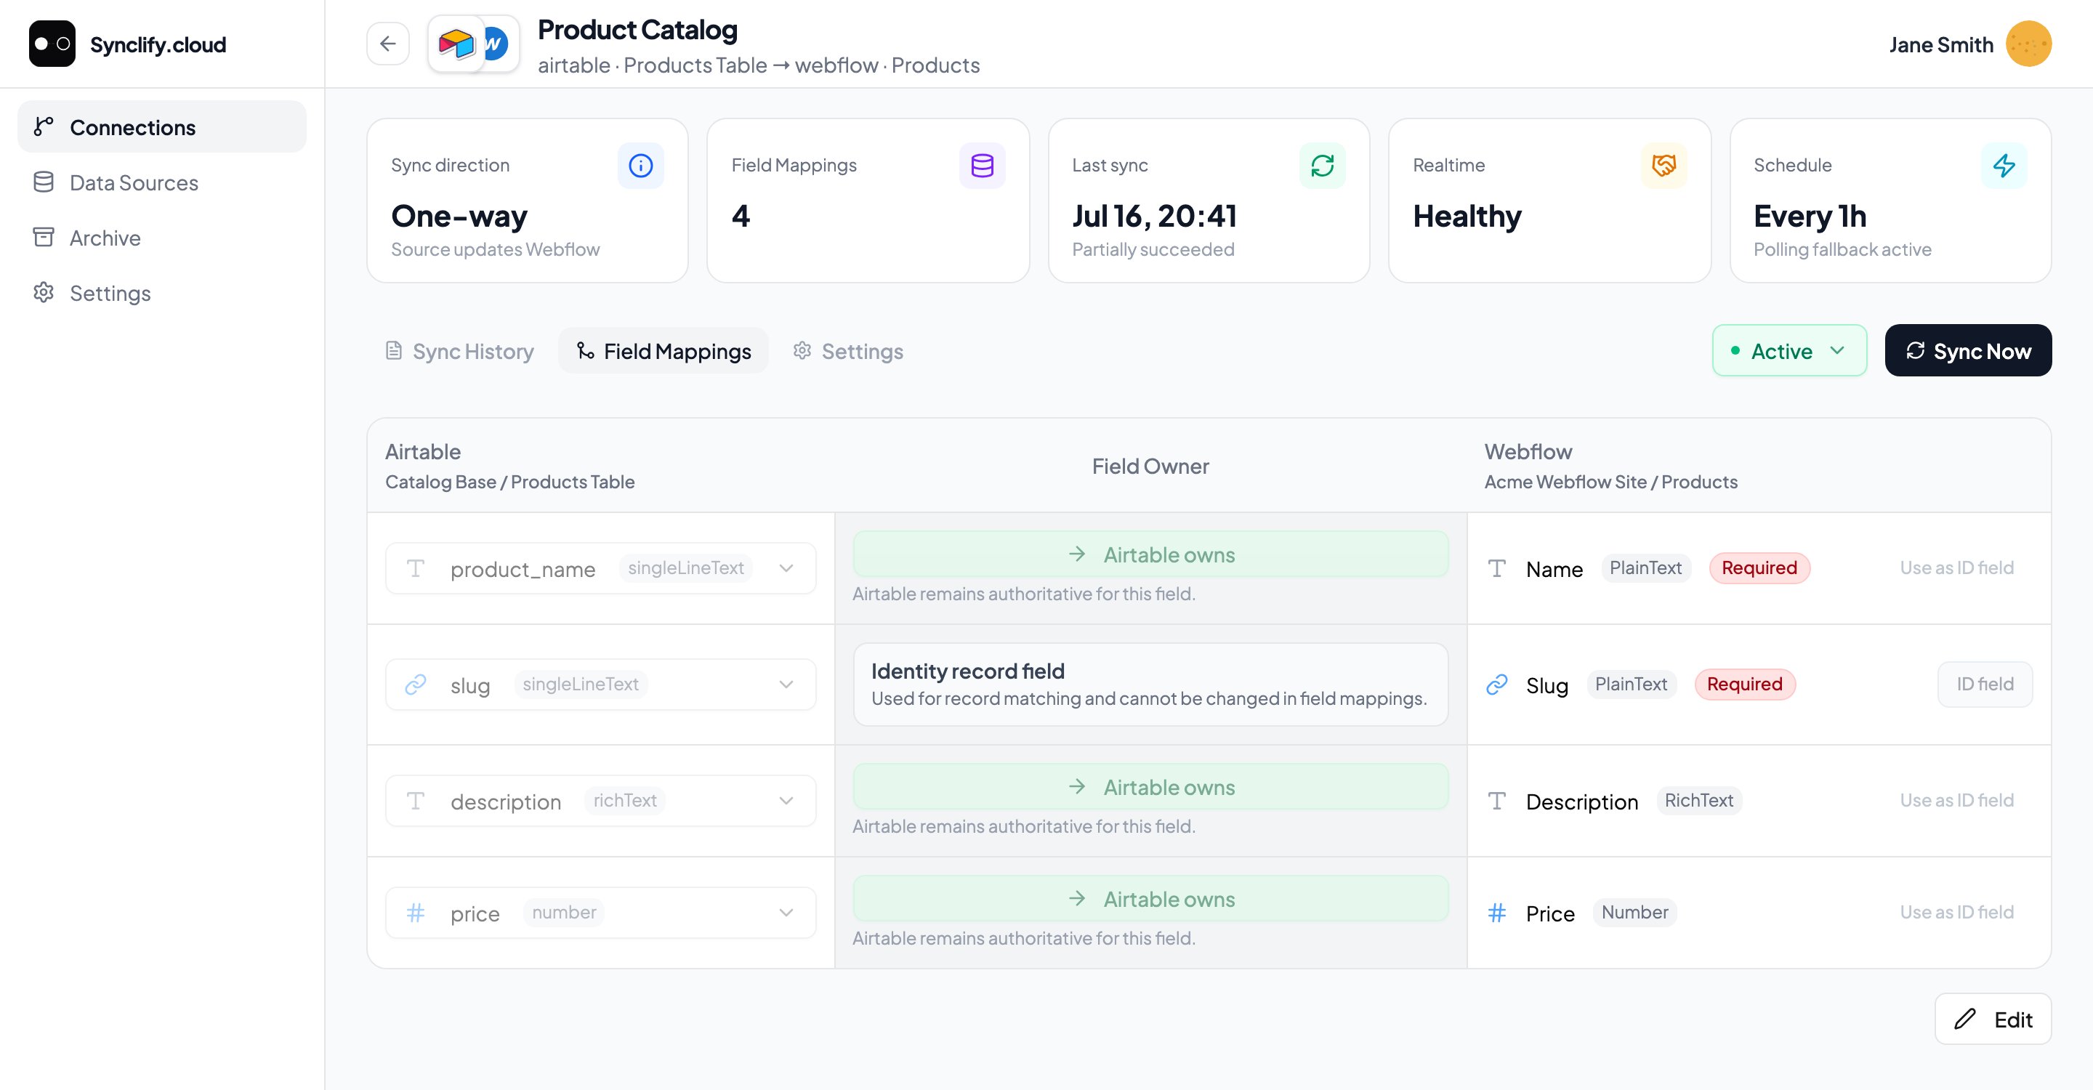Click the text icon beside Webflow Name
This screenshot has height=1090, width=2093.
[1496, 568]
